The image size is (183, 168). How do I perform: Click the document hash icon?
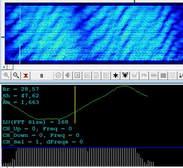tap(97, 75)
